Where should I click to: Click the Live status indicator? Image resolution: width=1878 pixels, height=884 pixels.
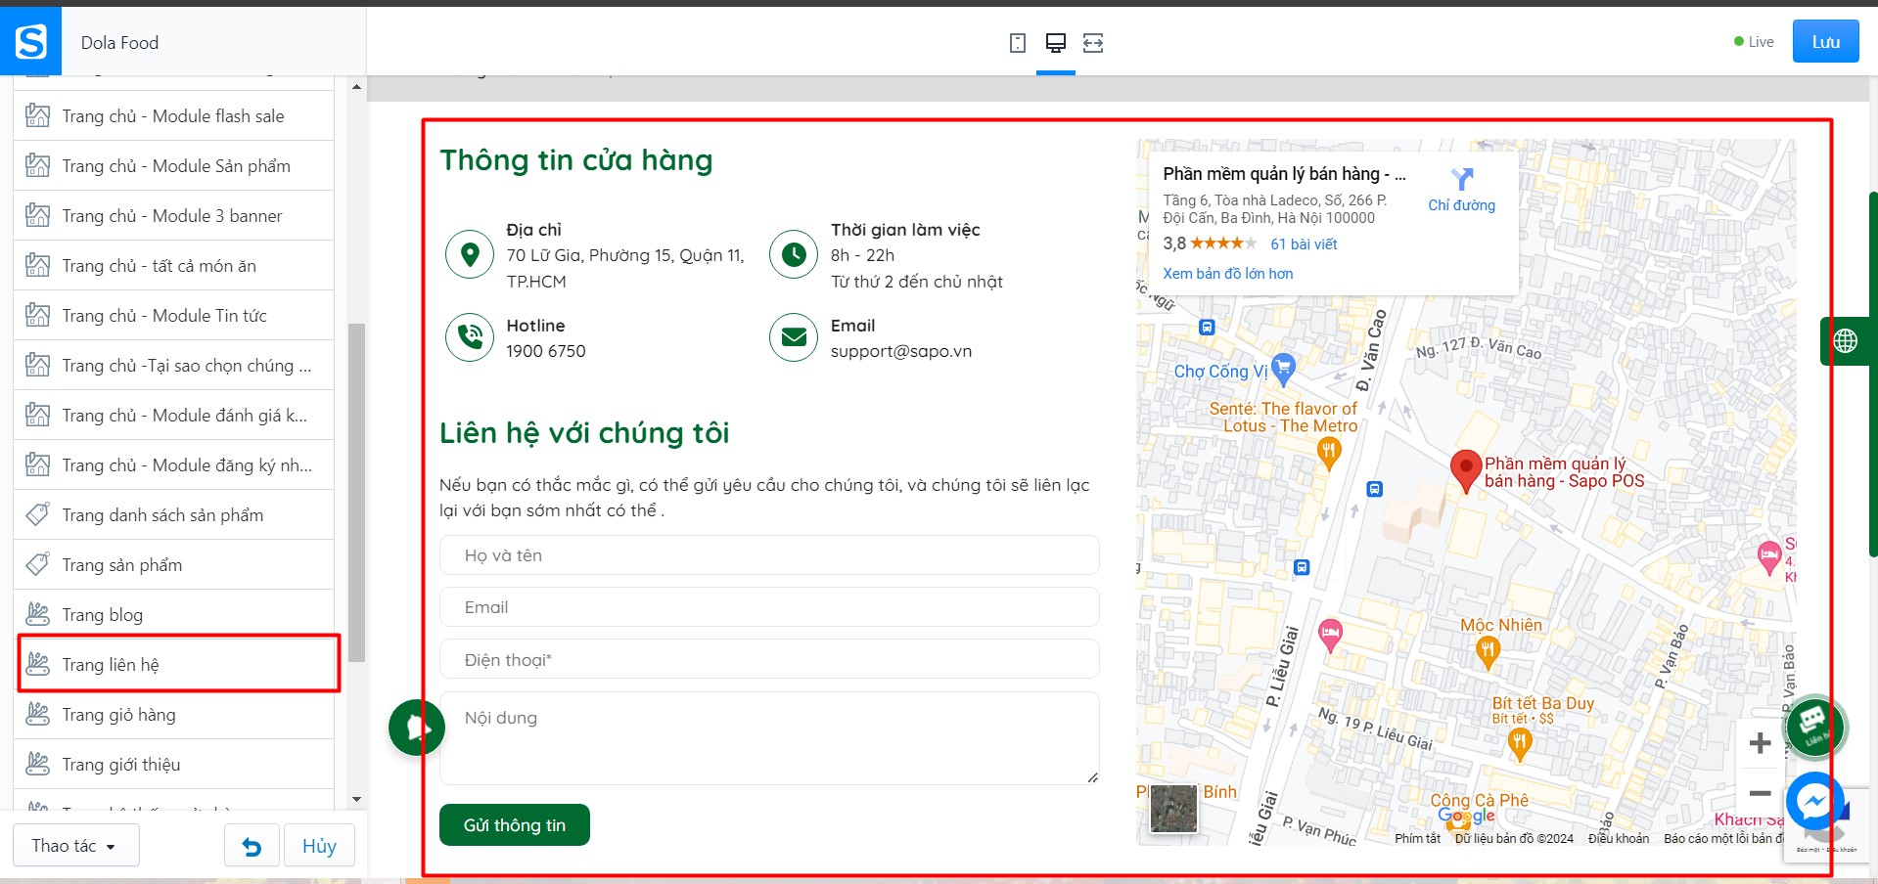coord(1754,42)
